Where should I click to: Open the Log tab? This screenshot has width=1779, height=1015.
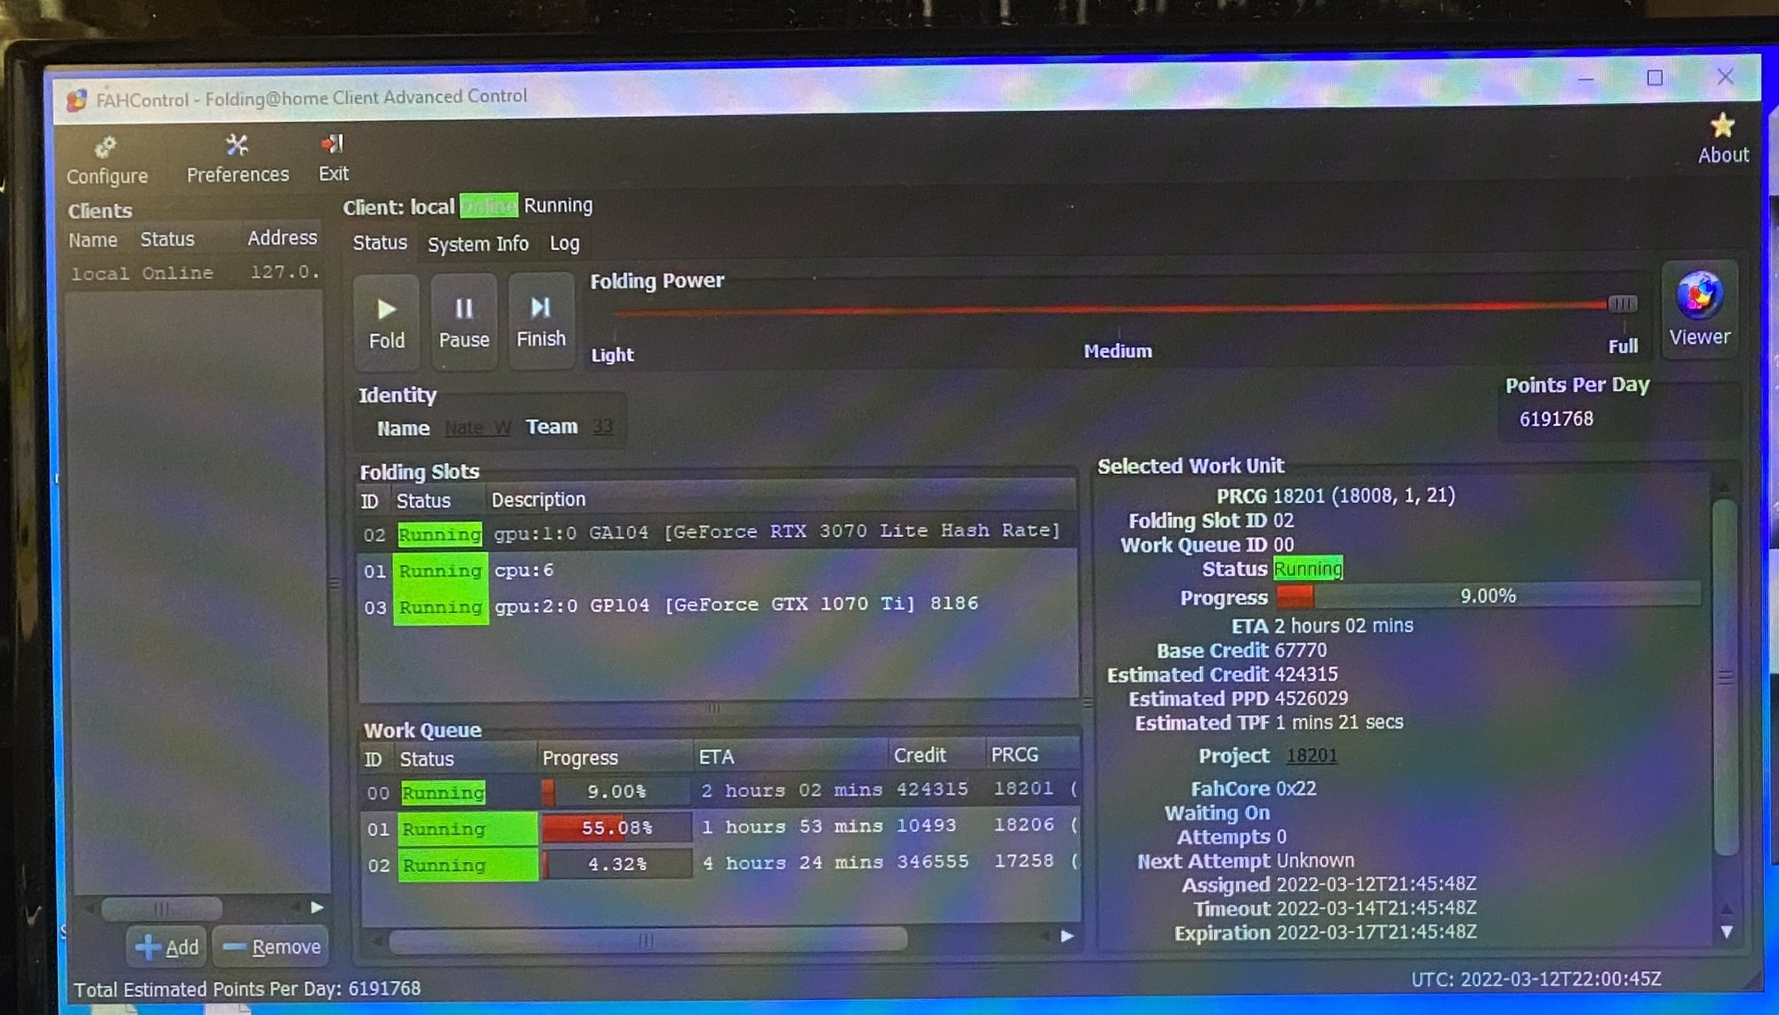click(564, 244)
